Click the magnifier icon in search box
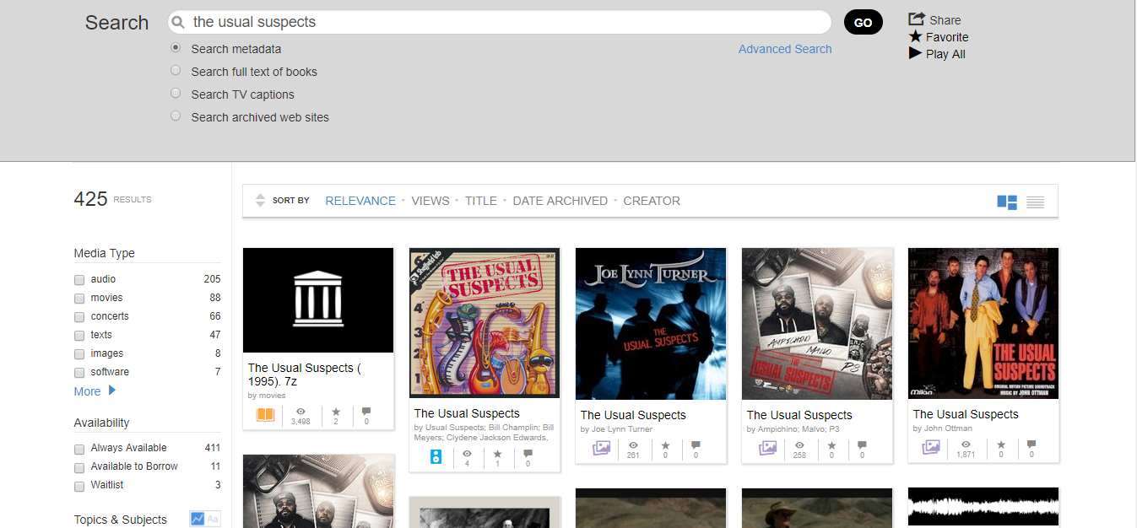This screenshot has width=1137, height=528. click(178, 23)
